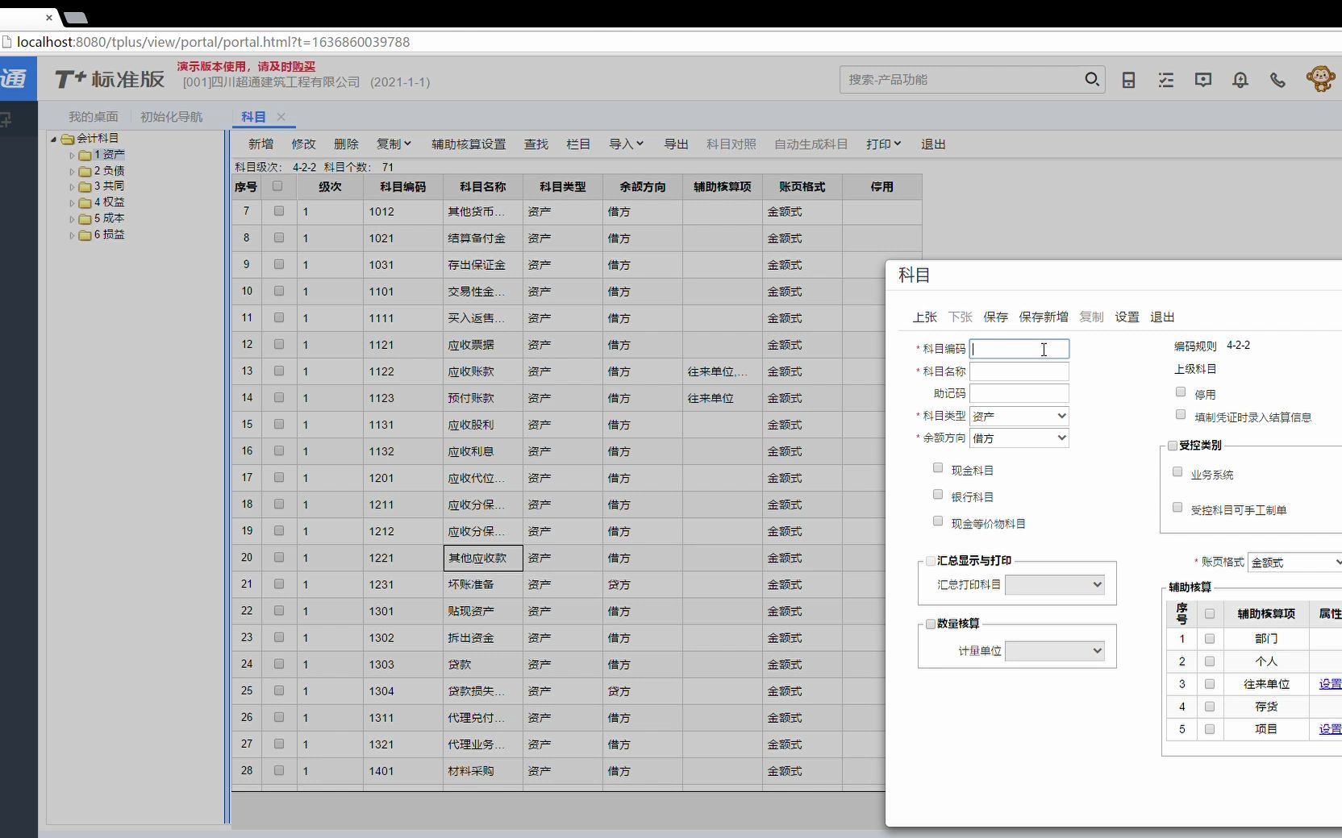The image size is (1342, 838).
Task: Expand the 5 成本 tree node
Action: (72, 219)
